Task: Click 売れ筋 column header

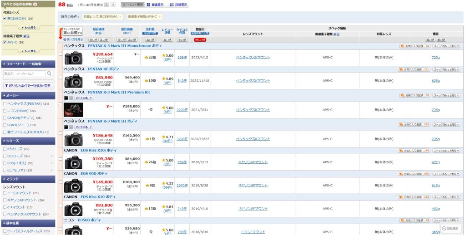Action: [150, 29]
